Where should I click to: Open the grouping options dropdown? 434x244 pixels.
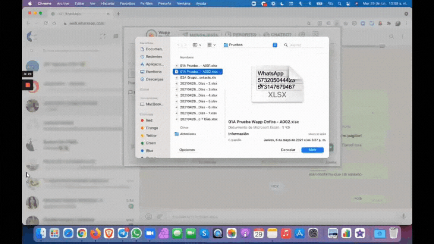[212, 45]
